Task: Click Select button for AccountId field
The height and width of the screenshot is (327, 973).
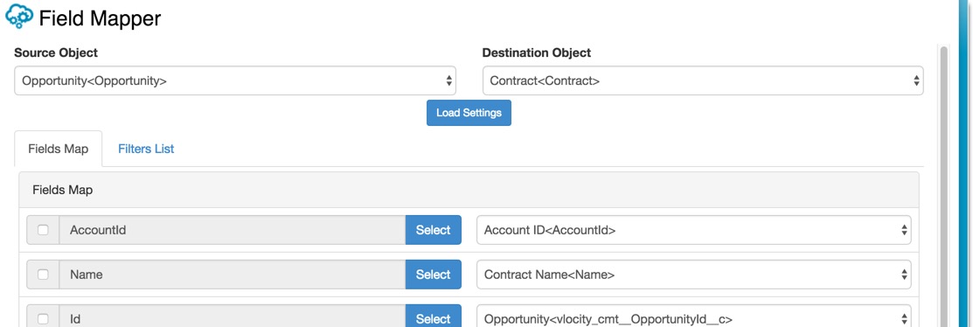Action: tap(433, 230)
